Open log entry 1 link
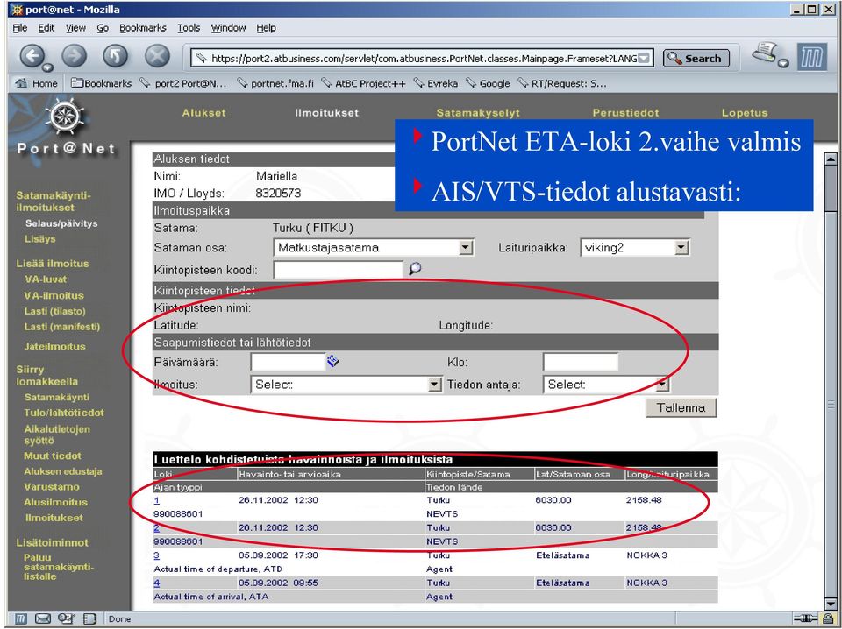 [156, 500]
